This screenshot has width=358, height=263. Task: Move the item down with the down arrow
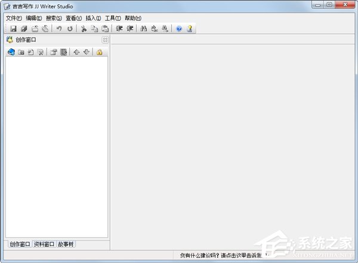87,52
